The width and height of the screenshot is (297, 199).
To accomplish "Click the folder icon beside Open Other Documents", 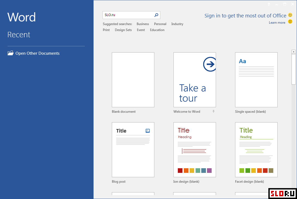I will 11,53.
